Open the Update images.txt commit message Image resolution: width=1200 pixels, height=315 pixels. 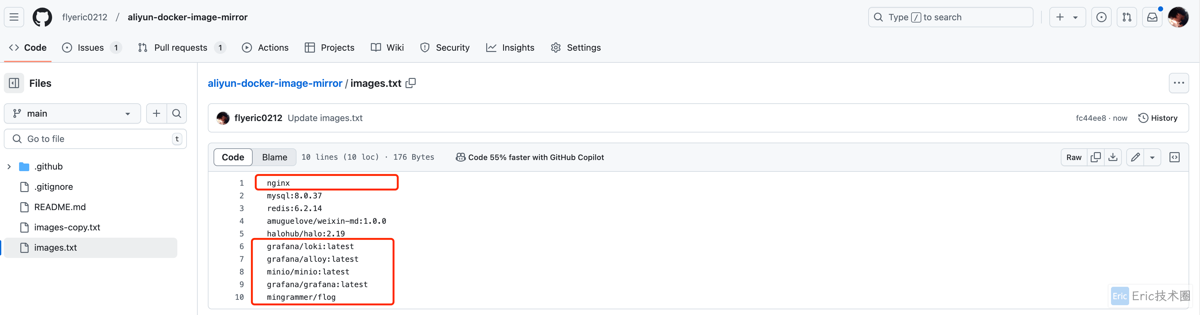tap(325, 118)
